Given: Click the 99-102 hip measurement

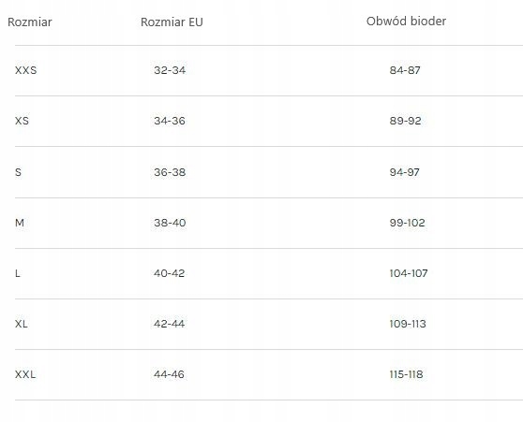Looking at the screenshot, I should [408, 223].
